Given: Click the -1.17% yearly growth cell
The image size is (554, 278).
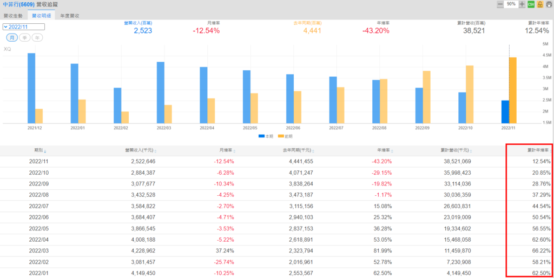Looking at the screenshot, I should point(384,195).
